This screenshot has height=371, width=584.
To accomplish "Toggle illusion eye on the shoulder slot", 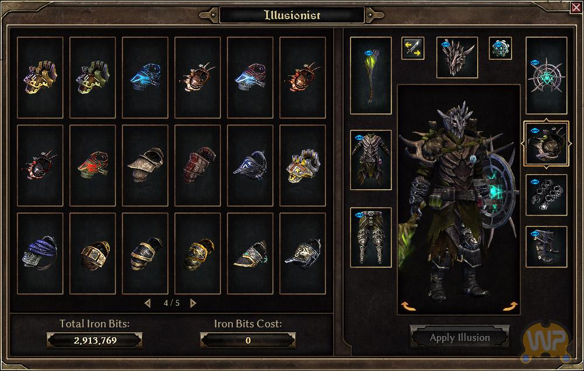I will (x=535, y=131).
